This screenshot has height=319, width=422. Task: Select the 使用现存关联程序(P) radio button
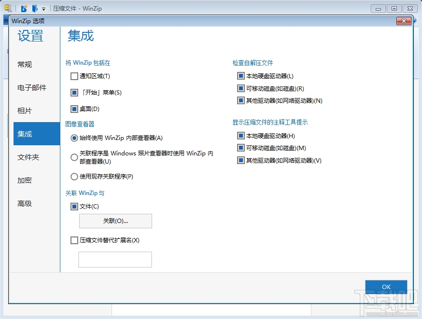(x=74, y=176)
